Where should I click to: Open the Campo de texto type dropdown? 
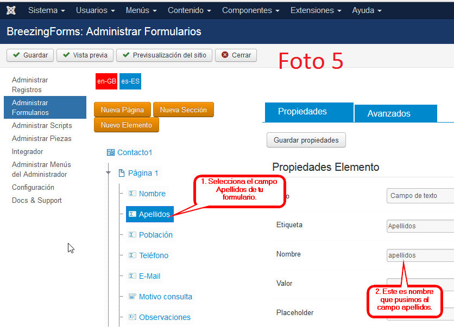pyautogui.click(x=420, y=196)
